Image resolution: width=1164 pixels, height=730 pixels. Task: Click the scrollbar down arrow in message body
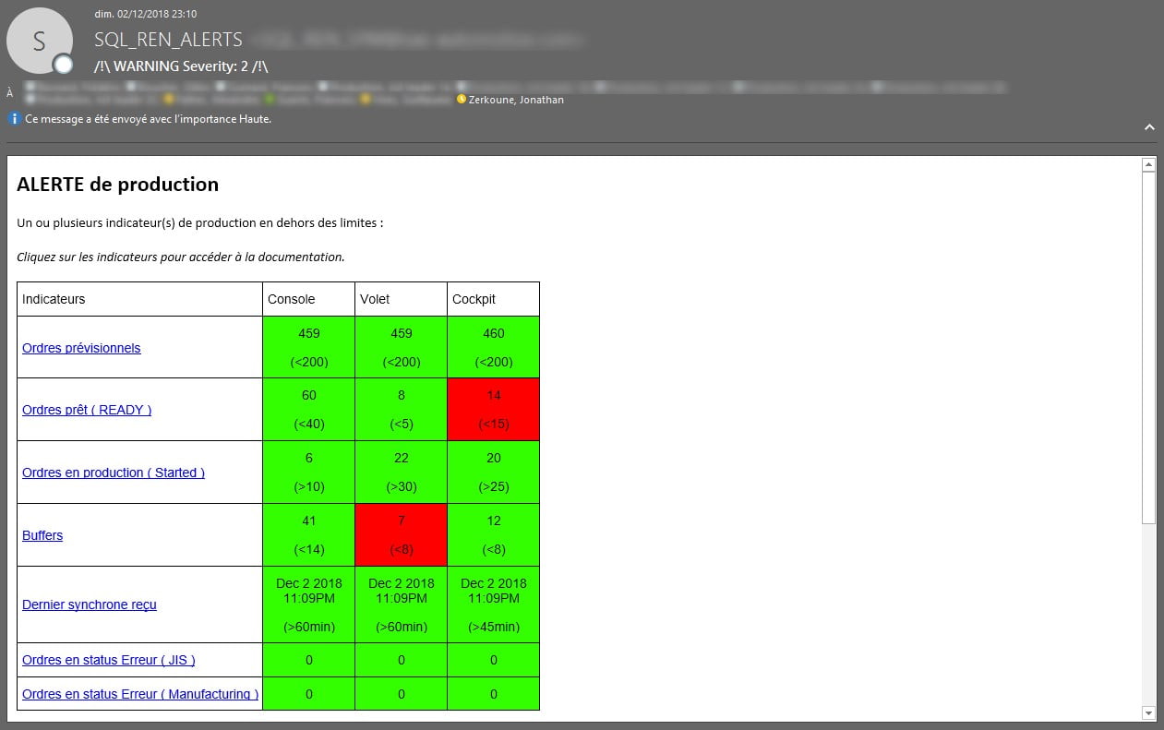tap(1148, 712)
